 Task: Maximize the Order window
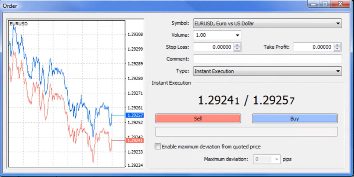coord(325,4)
